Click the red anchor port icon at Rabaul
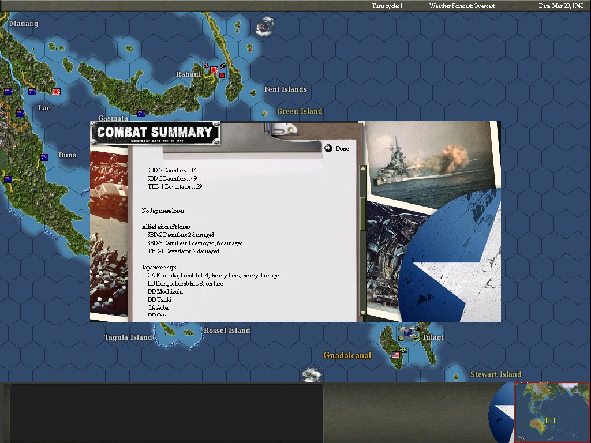The height and width of the screenshot is (443, 591). (x=206, y=66)
